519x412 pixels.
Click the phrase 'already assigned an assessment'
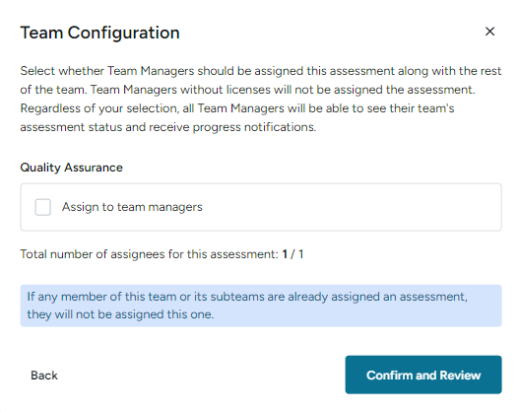coord(377,297)
